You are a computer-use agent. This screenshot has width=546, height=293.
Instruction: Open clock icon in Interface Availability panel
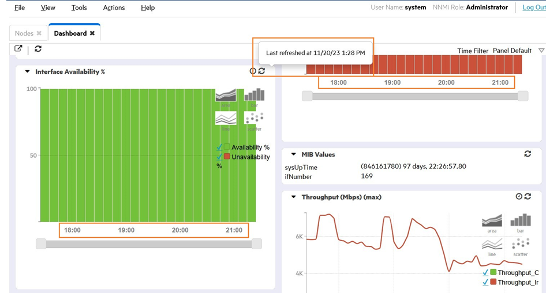253,71
